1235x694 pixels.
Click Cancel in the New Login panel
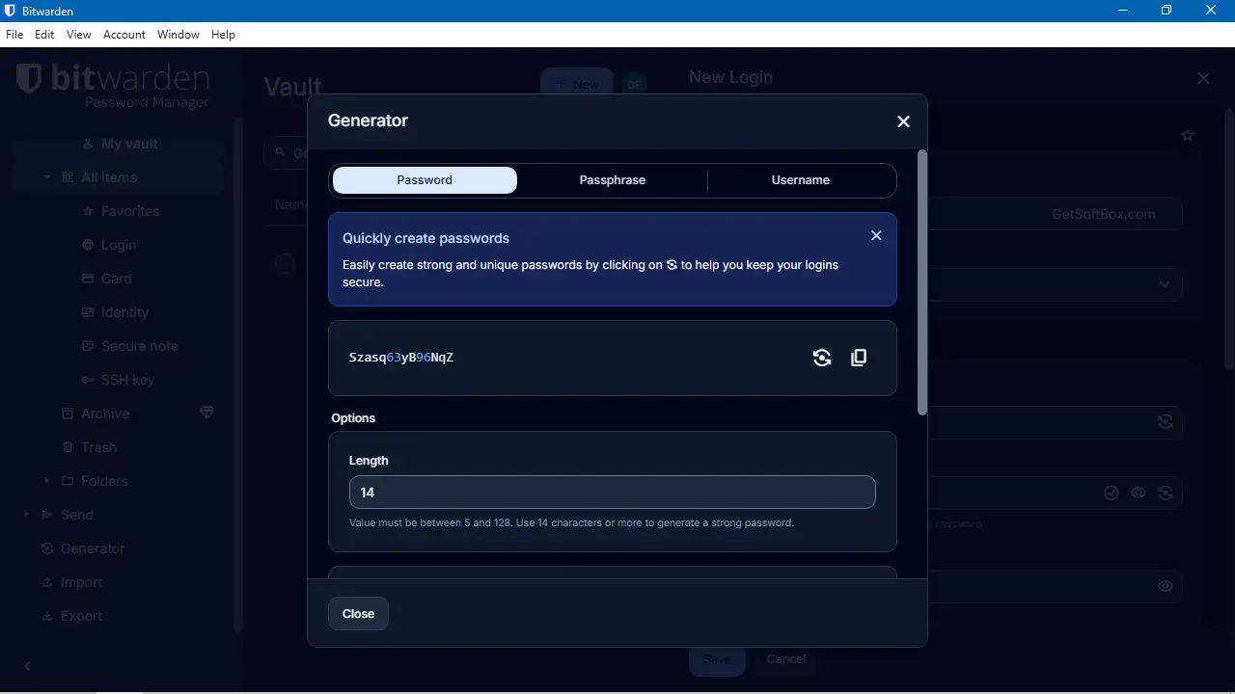pyautogui.click(x=786, y=659)
